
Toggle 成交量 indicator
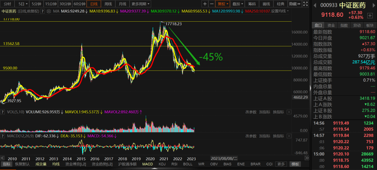click(x=41, y=164)
